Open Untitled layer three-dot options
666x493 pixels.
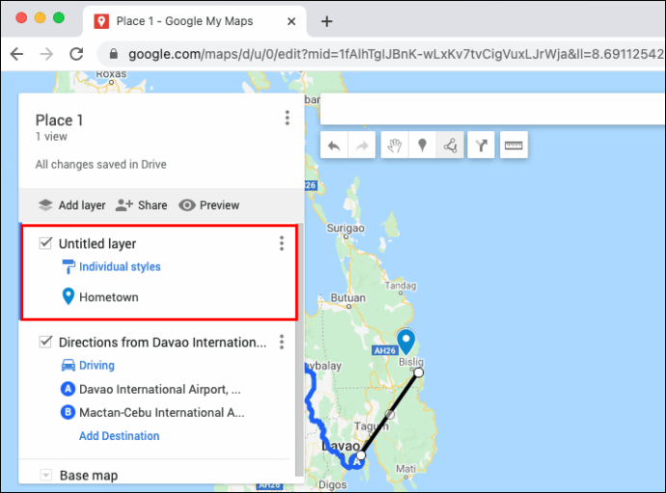tap(281, 244)
